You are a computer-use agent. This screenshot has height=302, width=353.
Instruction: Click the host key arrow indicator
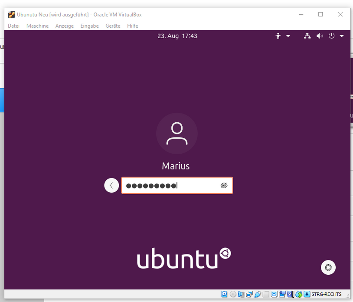307,294
